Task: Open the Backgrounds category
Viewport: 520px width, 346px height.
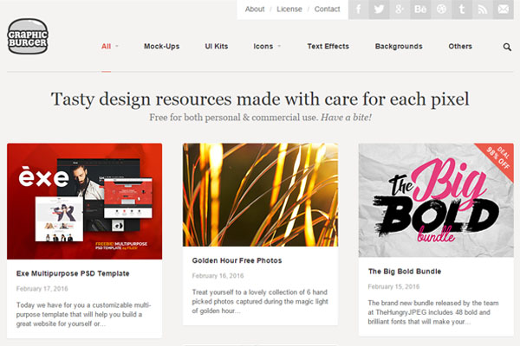Action: tap(399, 47)
